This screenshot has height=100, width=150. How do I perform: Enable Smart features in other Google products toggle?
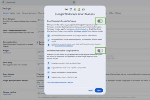[x=100, y=51]
